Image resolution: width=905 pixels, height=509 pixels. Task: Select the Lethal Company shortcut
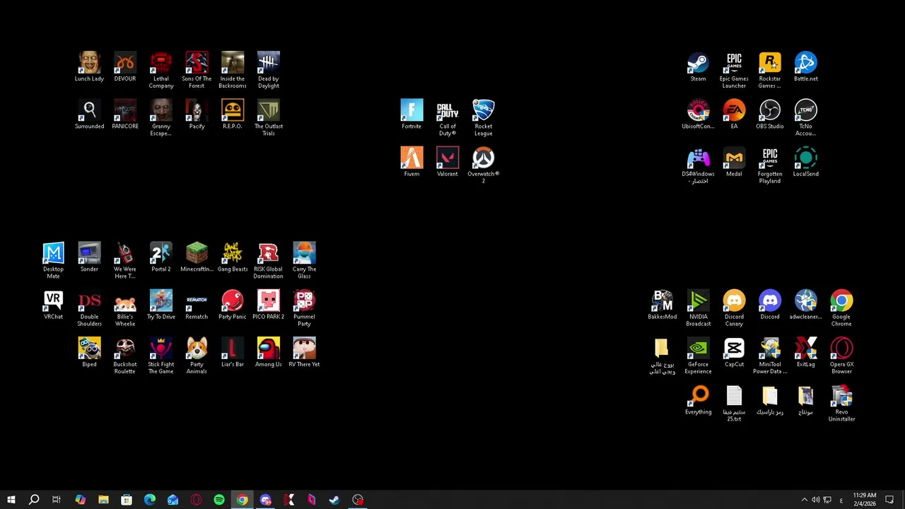[161, 70]
